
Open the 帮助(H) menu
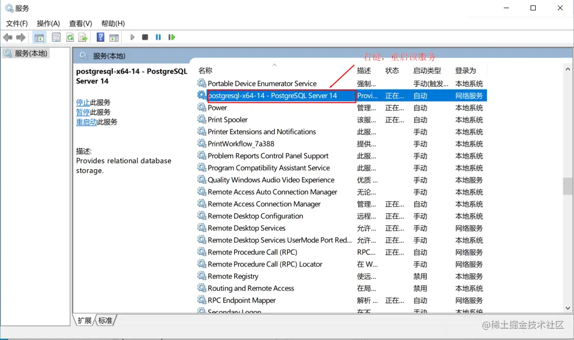click(113, 23)
